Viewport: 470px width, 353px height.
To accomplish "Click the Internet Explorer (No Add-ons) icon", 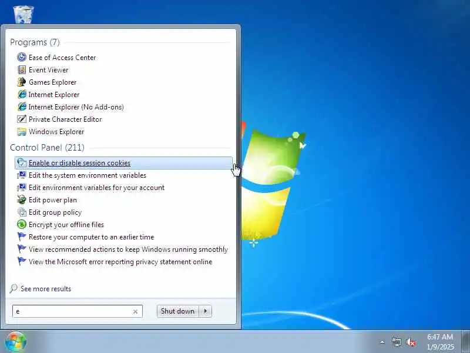I will click(x=22, y=106).
